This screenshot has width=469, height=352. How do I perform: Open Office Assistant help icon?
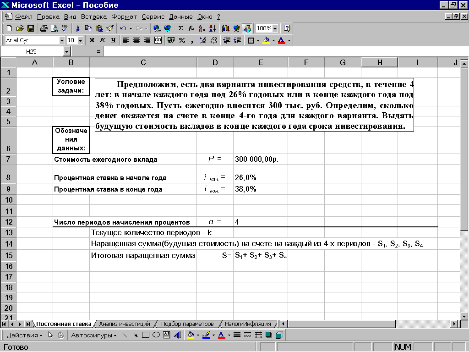coord(287,28)
